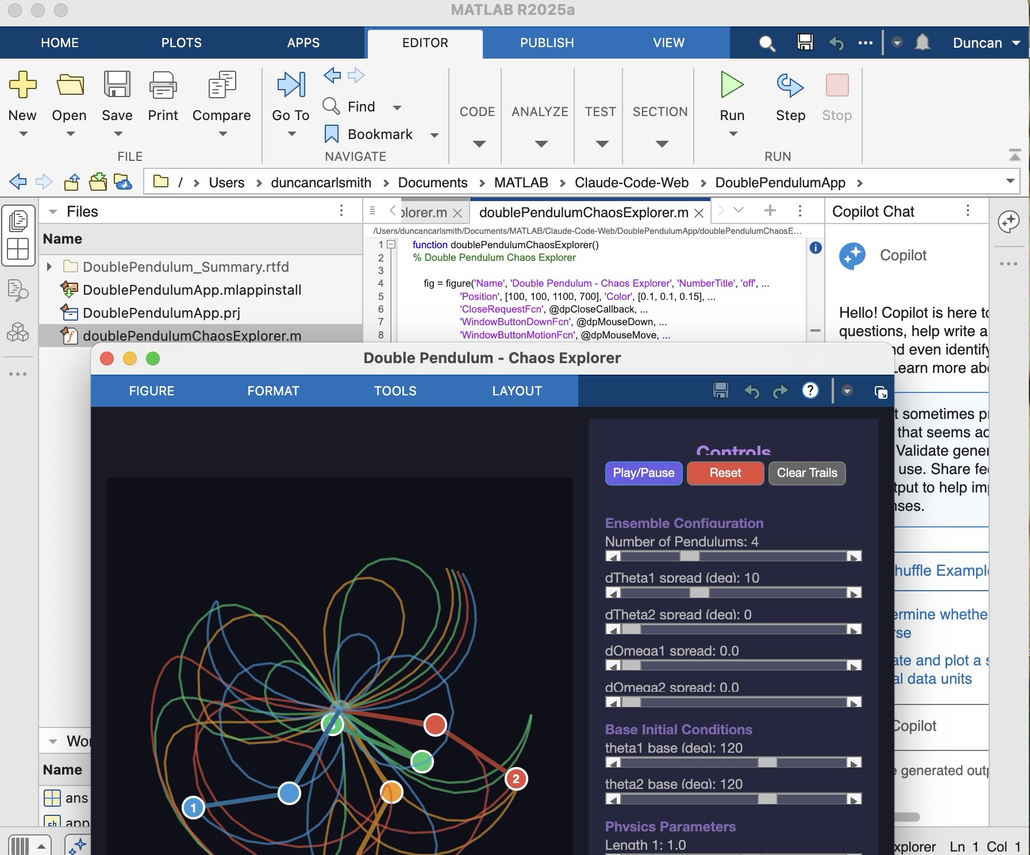Click the blue pendulum bob labeled 1
Screen dimensions: 1030x855
[x=194, y=807]
